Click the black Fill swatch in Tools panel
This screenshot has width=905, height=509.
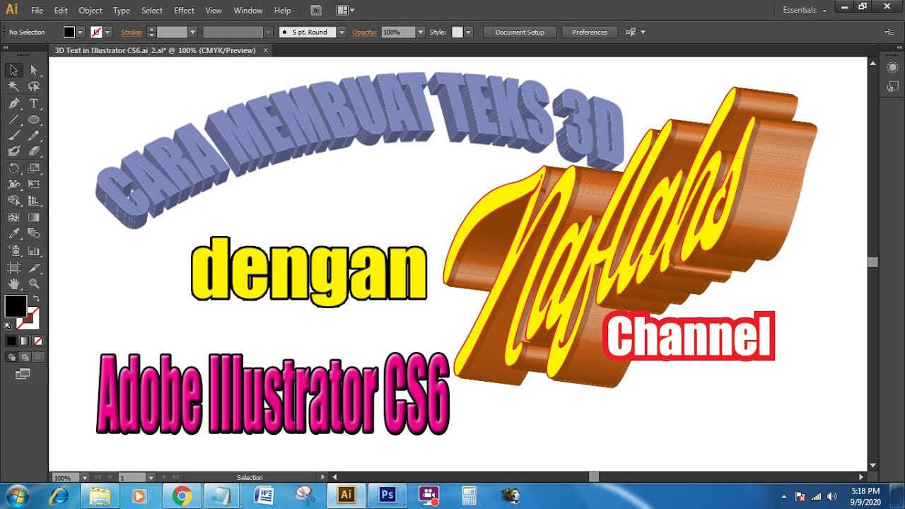16,306
